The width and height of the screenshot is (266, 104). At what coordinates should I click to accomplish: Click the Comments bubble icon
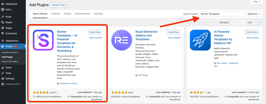click(3, 33)
